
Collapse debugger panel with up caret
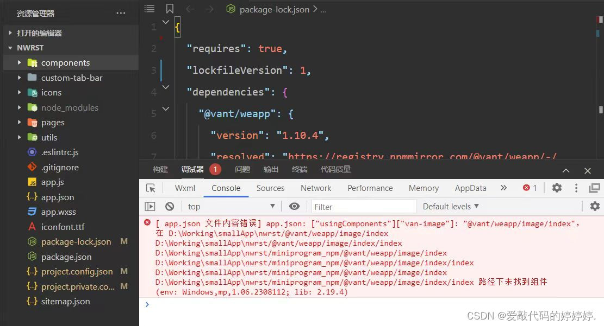566,171
